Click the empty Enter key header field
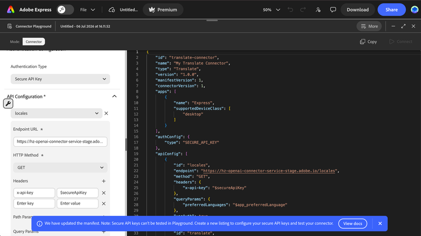421x236 pixels. pyautogui.click(x=34, y=203)
